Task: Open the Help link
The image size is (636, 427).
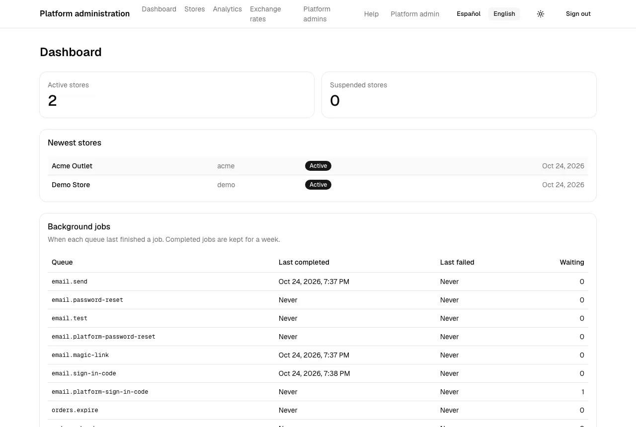Action: (x=371, y=14)
